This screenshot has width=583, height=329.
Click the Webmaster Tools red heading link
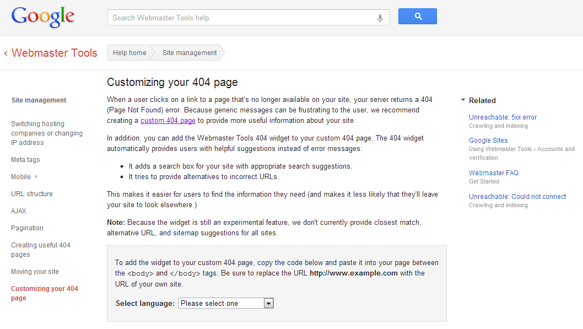55,53
